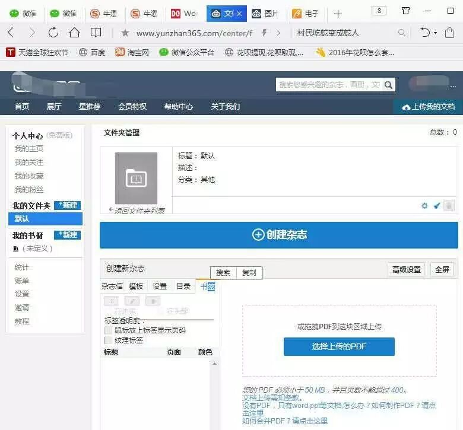The height and width of the screenshot is (430, 463).
Task: Click the 返回文件夹列表 link
Action: [137, 210]
